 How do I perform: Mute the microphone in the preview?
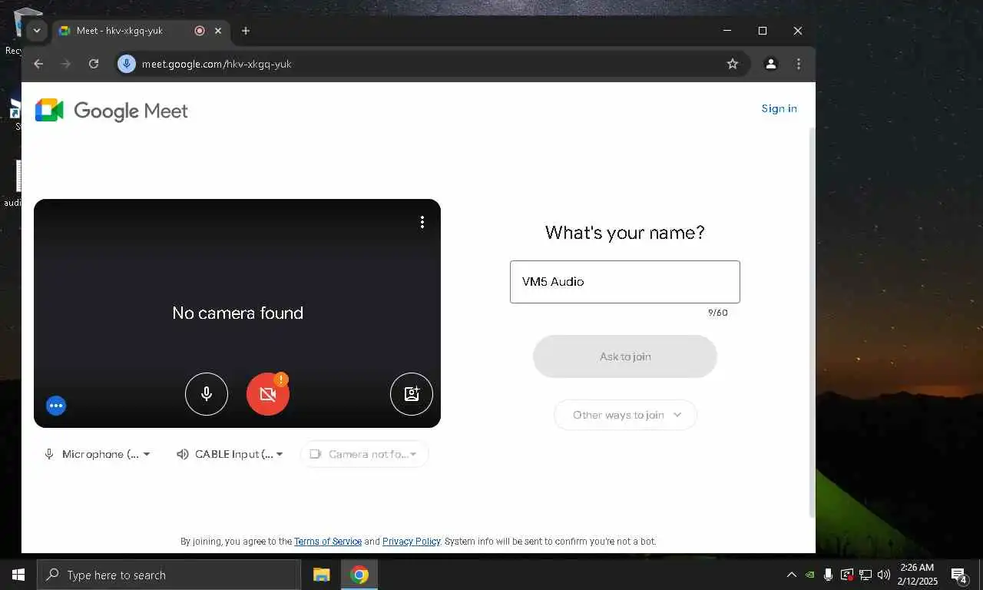(x=207, y=394)
